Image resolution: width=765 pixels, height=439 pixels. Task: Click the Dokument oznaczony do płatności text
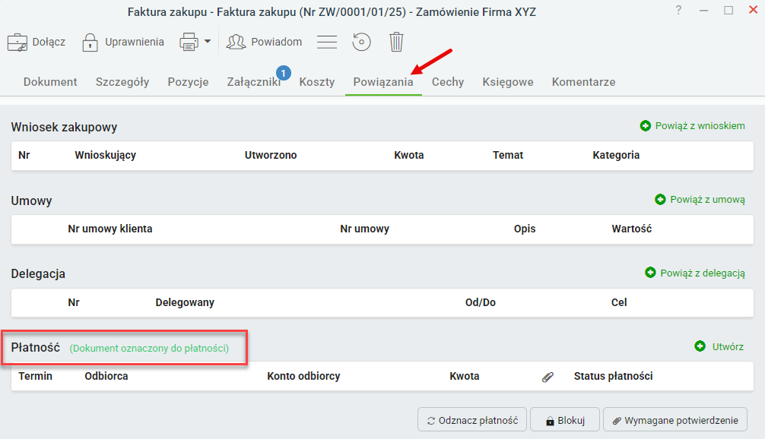click(149, 348)
